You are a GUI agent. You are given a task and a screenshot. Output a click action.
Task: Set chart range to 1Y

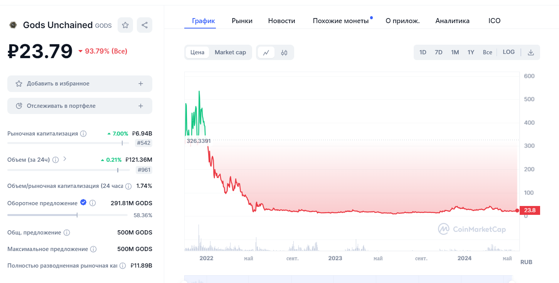pyautogui.click(x=471, y=52)
